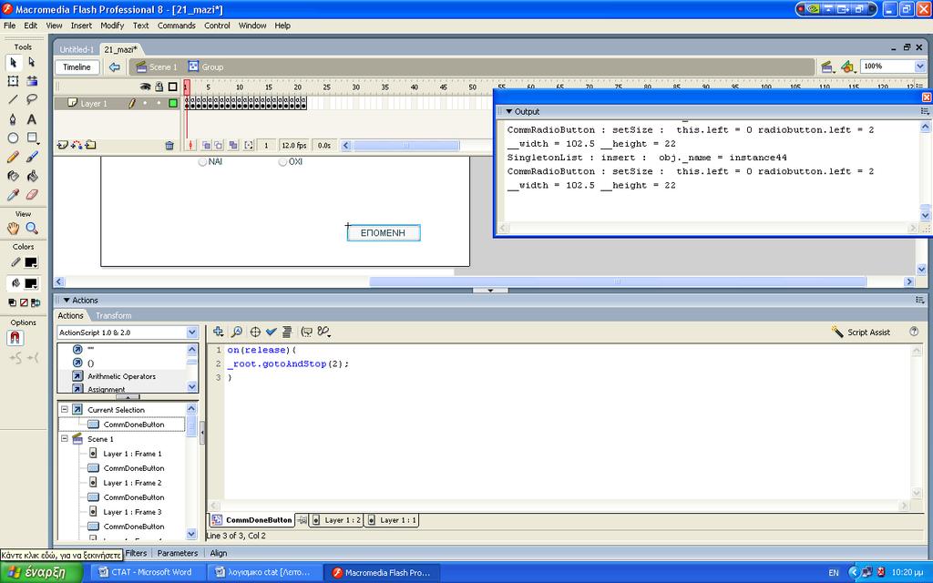Toggle Snap to Objects magnet option
Image resolution: width=933 pixels, height=583 pixels.
[15, 338]
